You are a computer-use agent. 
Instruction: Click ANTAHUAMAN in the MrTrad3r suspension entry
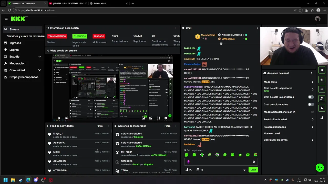pyautogui.click(x=159, y=155)
